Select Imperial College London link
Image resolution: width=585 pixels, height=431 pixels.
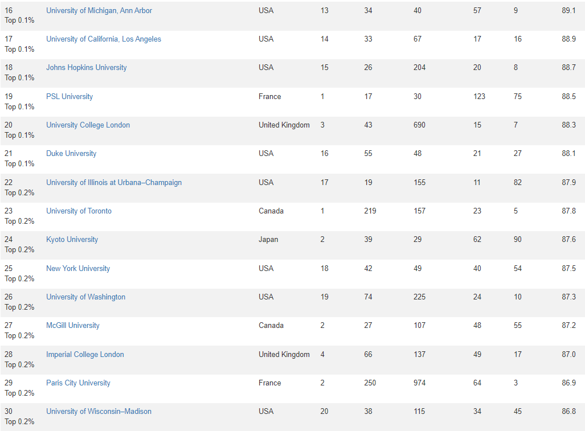85,355
